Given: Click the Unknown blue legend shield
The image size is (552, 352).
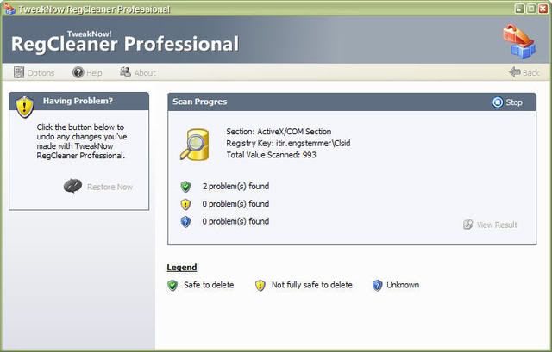Looking at the screenshot, I should click(x=377, y=285).
